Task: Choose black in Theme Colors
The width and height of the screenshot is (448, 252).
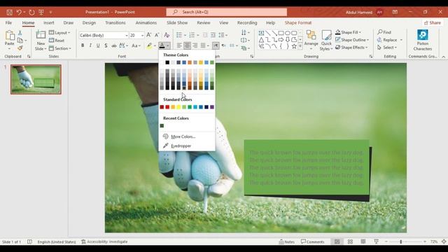Action: 167,62
